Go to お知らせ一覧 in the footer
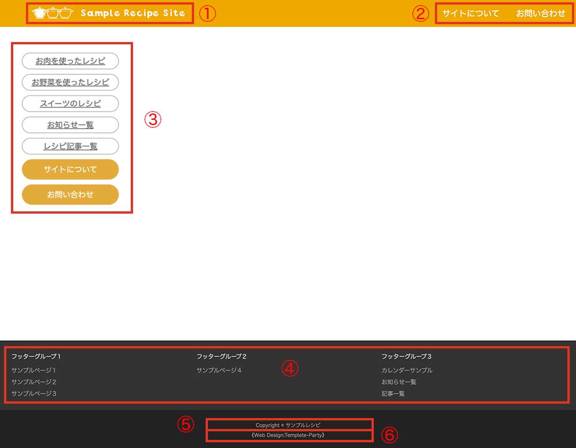576x448 pixels. tap(399, 382)
